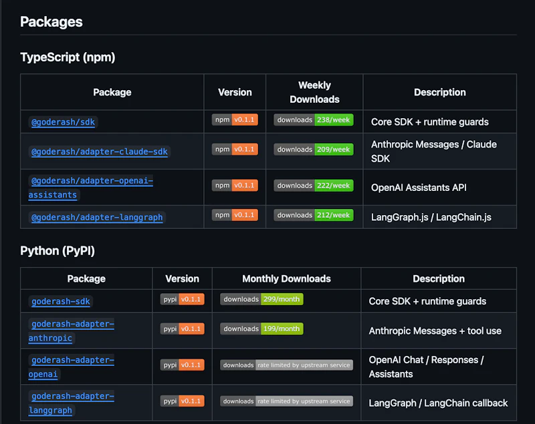Select 'Anthropic Messages + tool use' description
This screenshot has width=535, height=424.
(435, 331)
